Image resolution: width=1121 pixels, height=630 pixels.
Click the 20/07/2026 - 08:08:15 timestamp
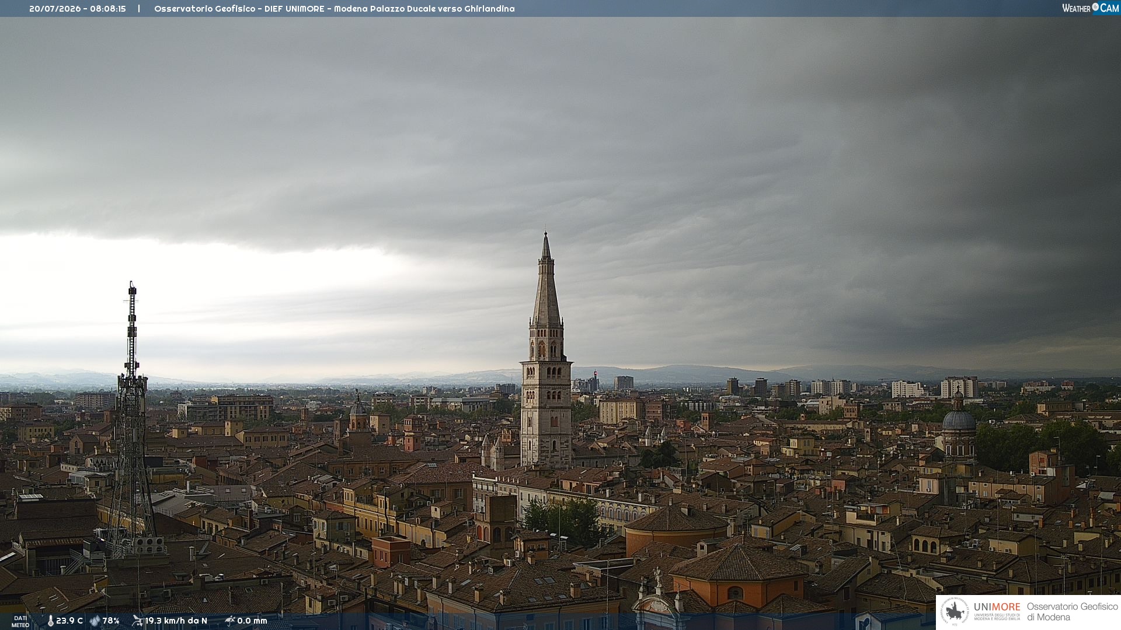point(78,9)
